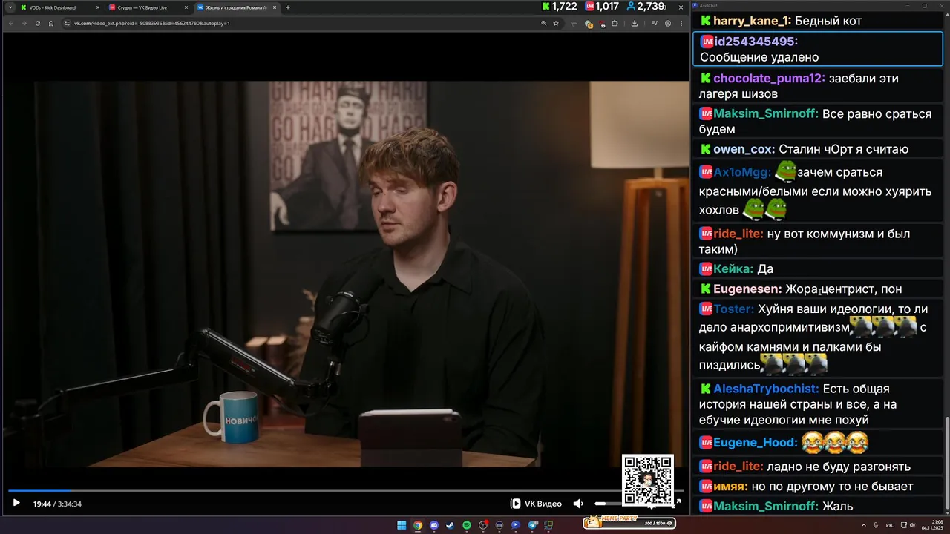This screenshot has height=534, width=950.
Task: Open a new browser tab
Action: (288, 7)
